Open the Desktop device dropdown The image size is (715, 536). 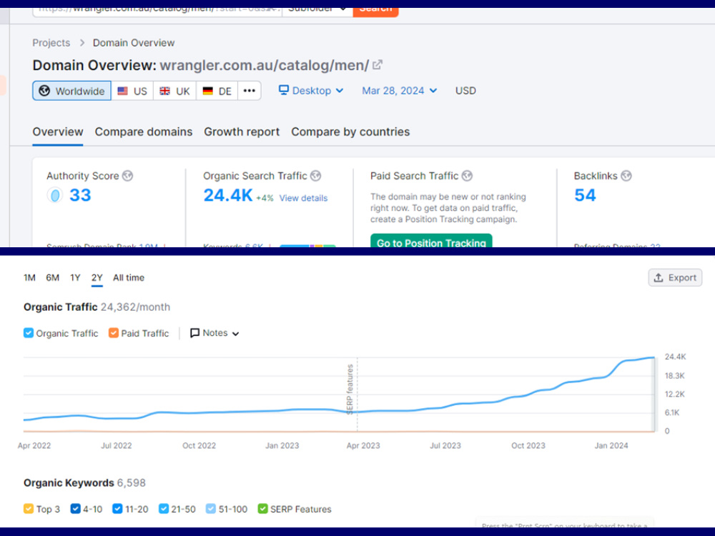pos(311,90)
